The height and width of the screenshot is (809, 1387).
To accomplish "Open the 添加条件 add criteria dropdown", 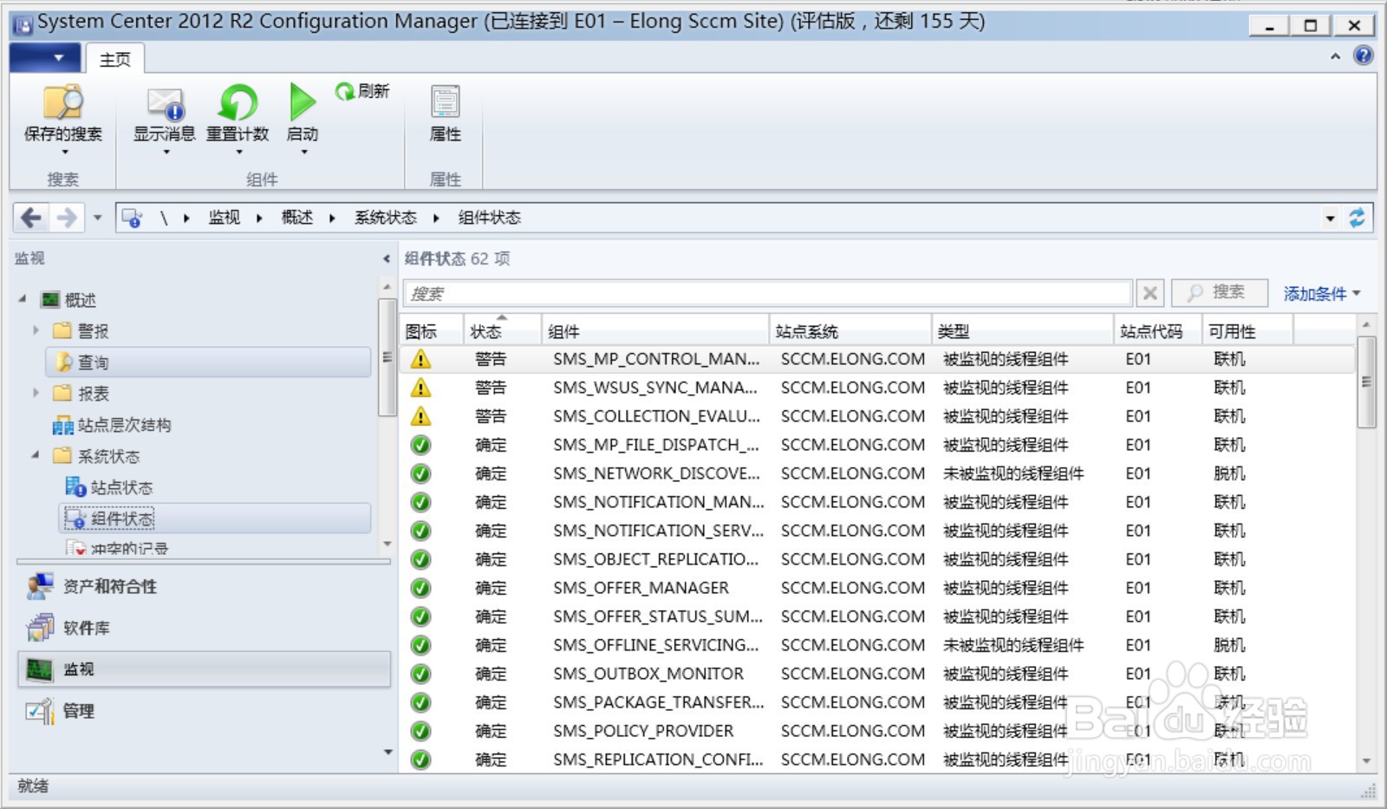I will tap(1322, 294).
